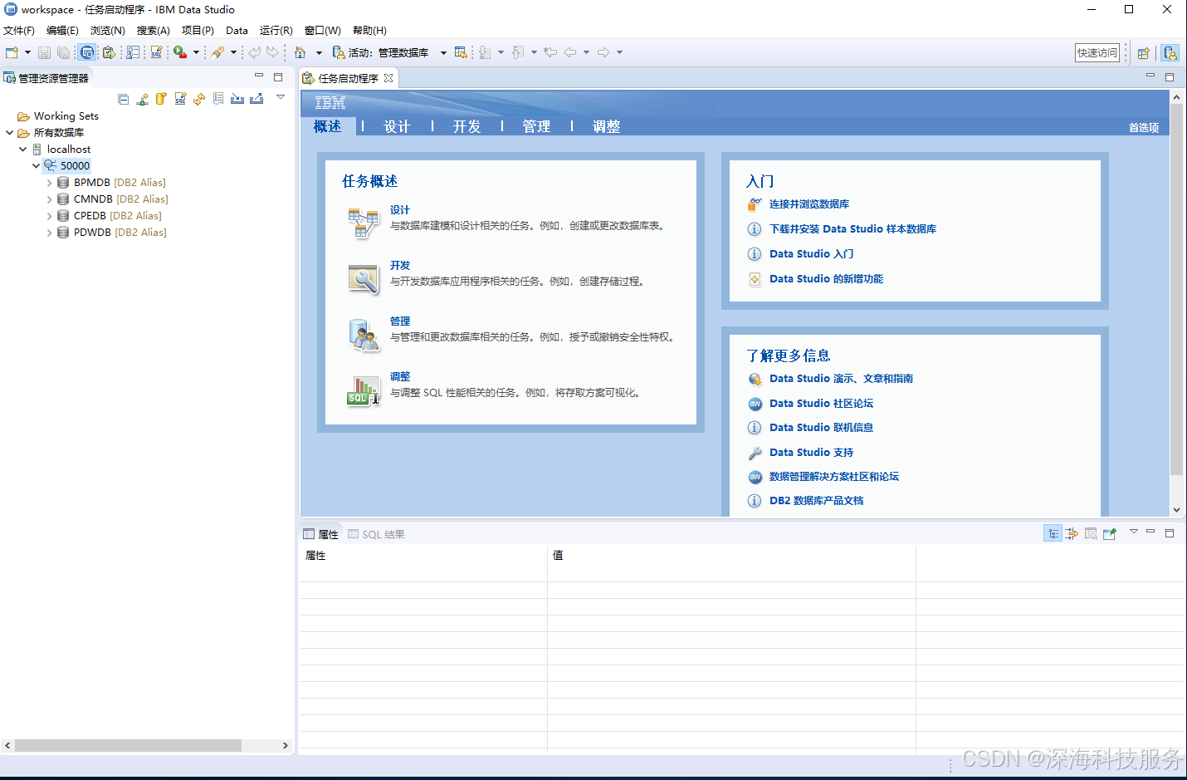1187x780 pixels.
Task: Click the 调整 SQL chart task icon
Action: coord(363,390)
